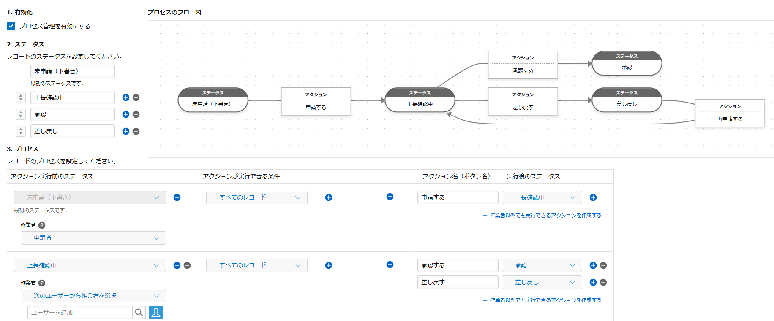This screenshot has width=774, height=321.
Task: Open user picker with blue person icon
Action: [156, 313]
